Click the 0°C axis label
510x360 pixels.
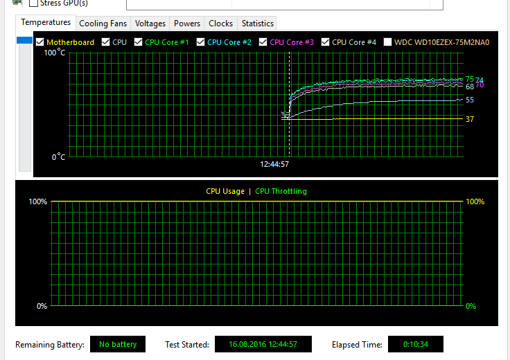pos(58,157)
